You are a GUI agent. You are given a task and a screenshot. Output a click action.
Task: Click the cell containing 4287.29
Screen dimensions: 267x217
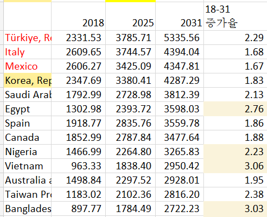(179, 81)
